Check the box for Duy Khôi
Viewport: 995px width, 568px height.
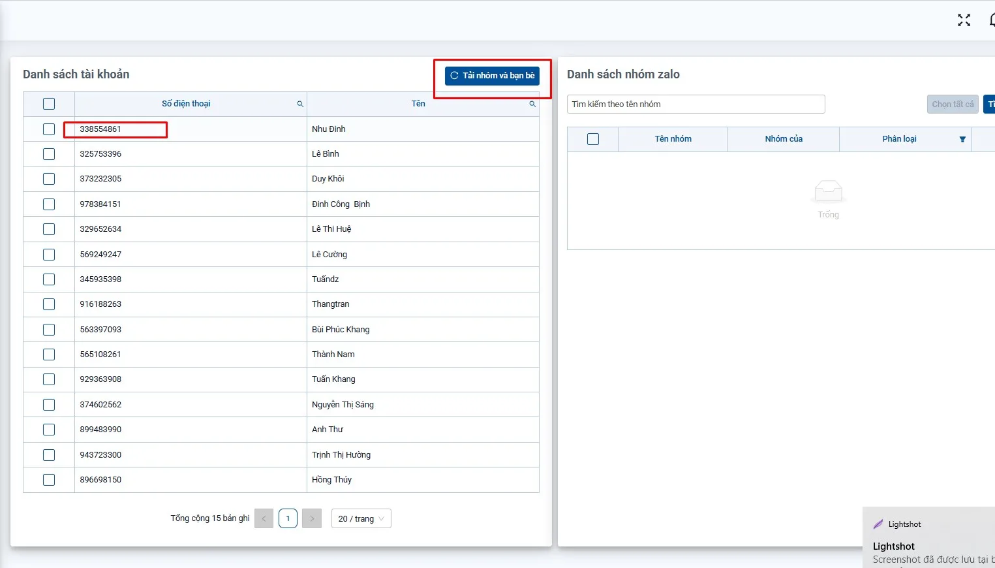pyautogui.click(x=49, y=179)
